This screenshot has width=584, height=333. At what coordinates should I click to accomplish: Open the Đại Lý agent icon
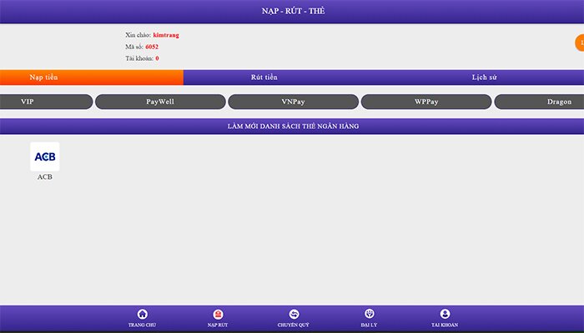pyautogui.click(x=369, y=314)
